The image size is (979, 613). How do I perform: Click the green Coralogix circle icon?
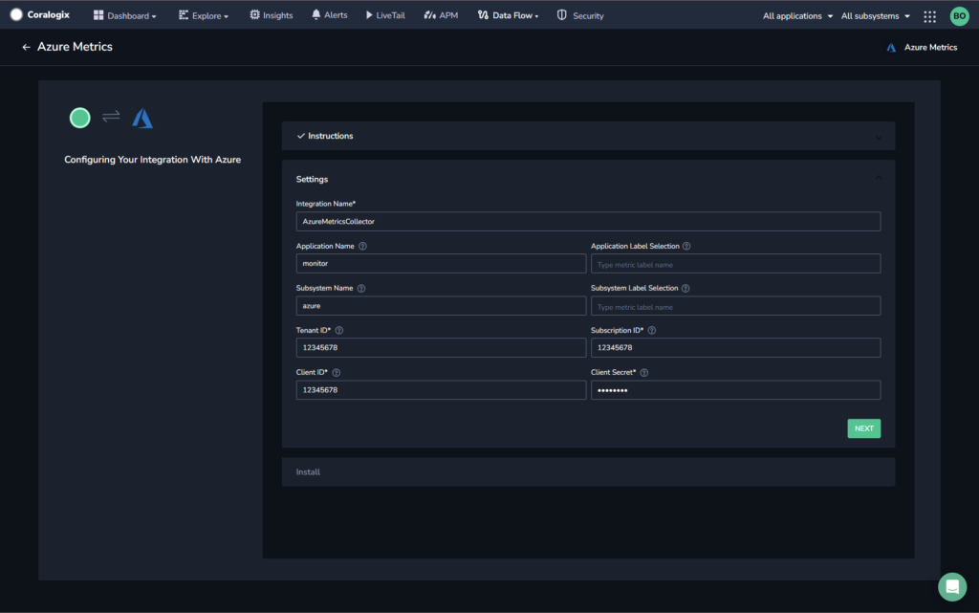[x=80, y=118]
